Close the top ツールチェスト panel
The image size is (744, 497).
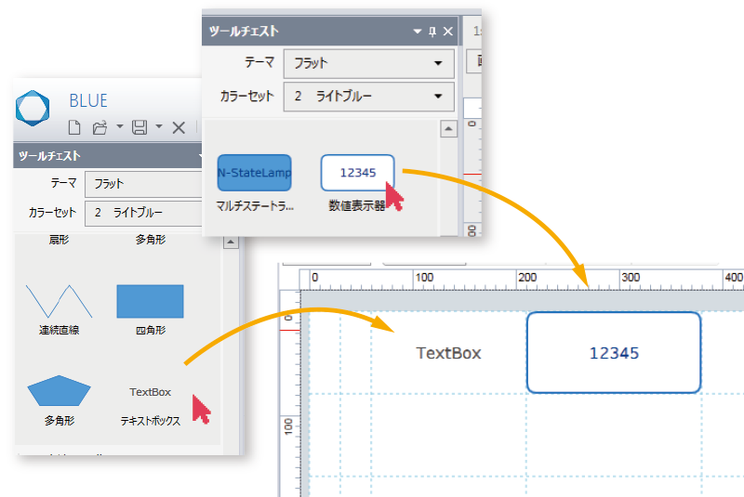(x=448, y=32)
